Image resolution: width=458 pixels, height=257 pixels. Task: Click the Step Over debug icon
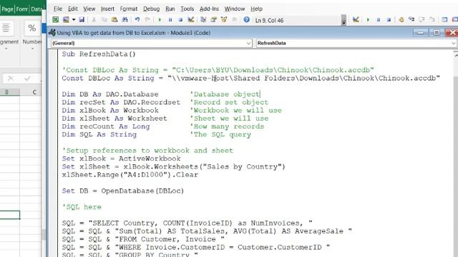point(422,20)
